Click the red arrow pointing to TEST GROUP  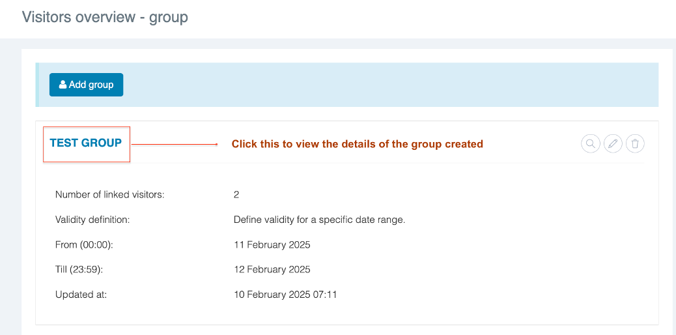[175, 144]
